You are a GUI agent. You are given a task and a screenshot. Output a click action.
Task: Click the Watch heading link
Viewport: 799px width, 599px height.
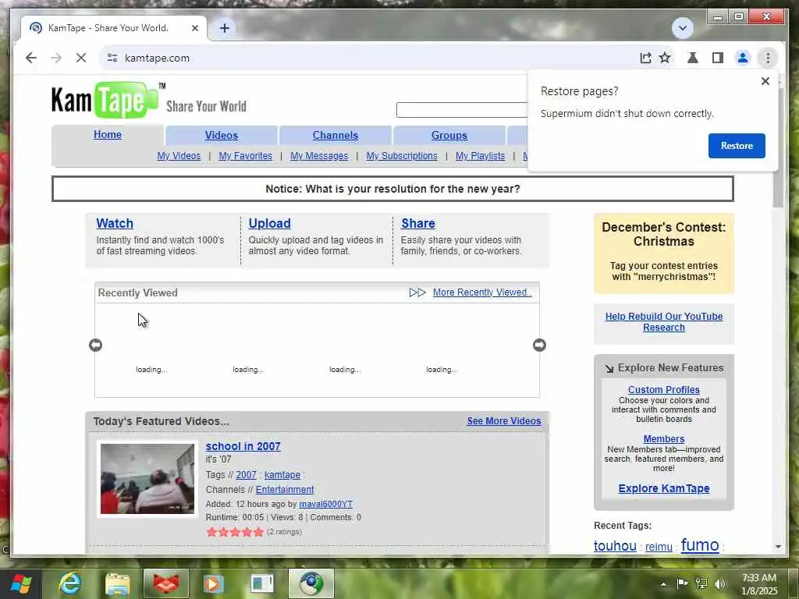pos(115,223)
